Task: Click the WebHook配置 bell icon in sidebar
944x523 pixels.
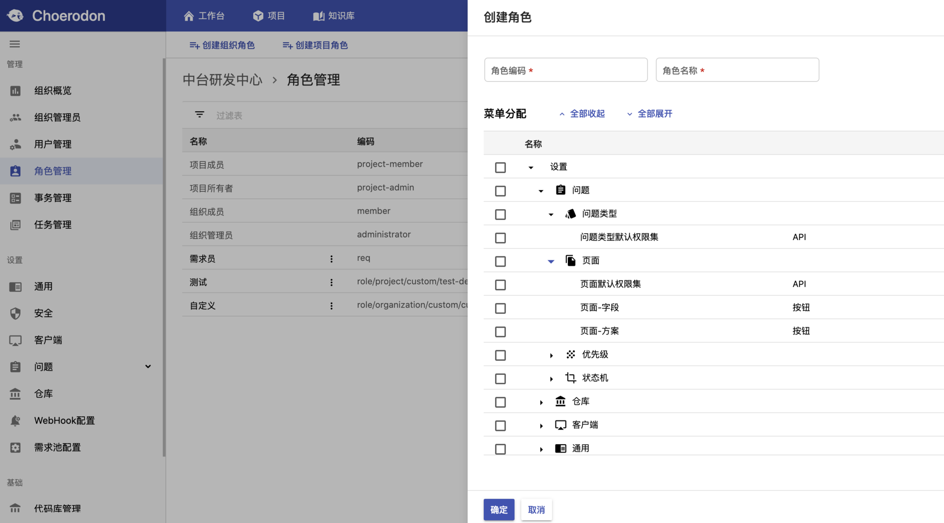Action: [x=15, y=421]
